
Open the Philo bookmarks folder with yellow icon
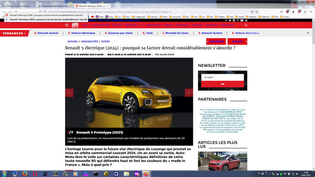(163, 17)
